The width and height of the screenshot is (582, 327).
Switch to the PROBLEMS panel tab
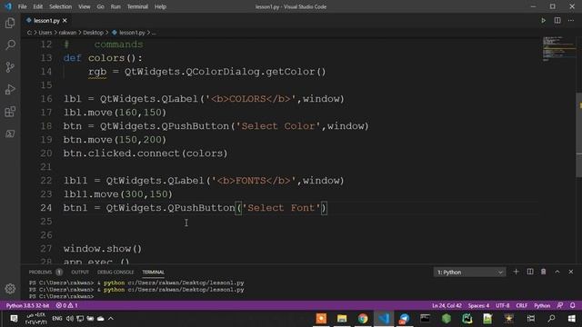[x=40, y=272]
